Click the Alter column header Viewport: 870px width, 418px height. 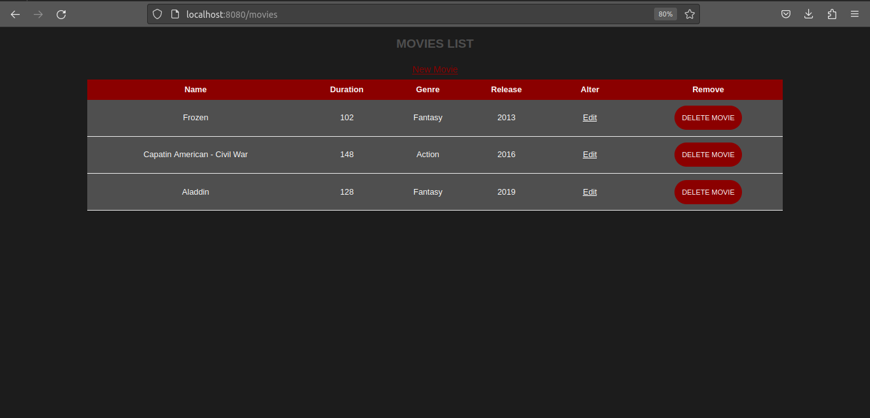(590, 90)
